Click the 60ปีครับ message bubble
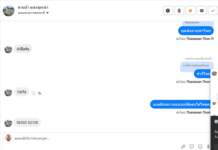The width and height of the screenshot is (218, 150). pyautogui.click(x=23, y=49)
